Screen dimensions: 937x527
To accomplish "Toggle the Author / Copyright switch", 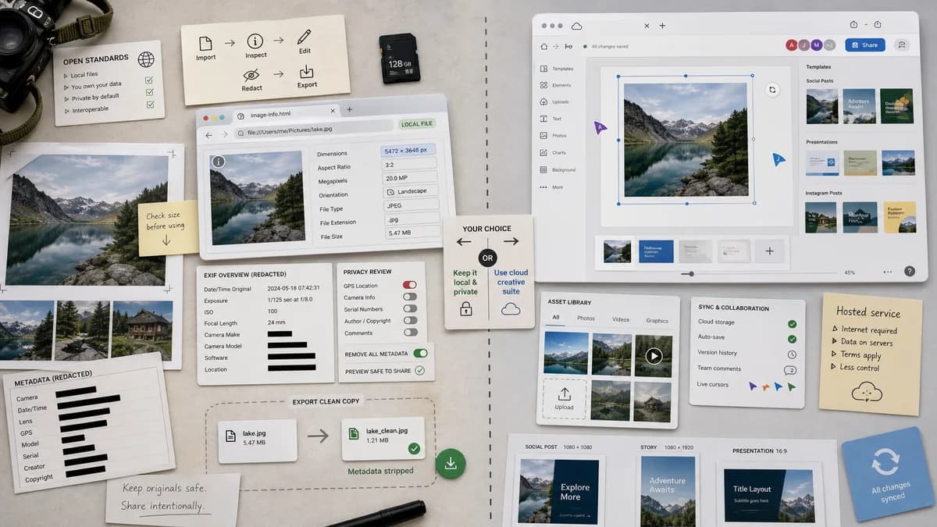I will pos(409,321).
